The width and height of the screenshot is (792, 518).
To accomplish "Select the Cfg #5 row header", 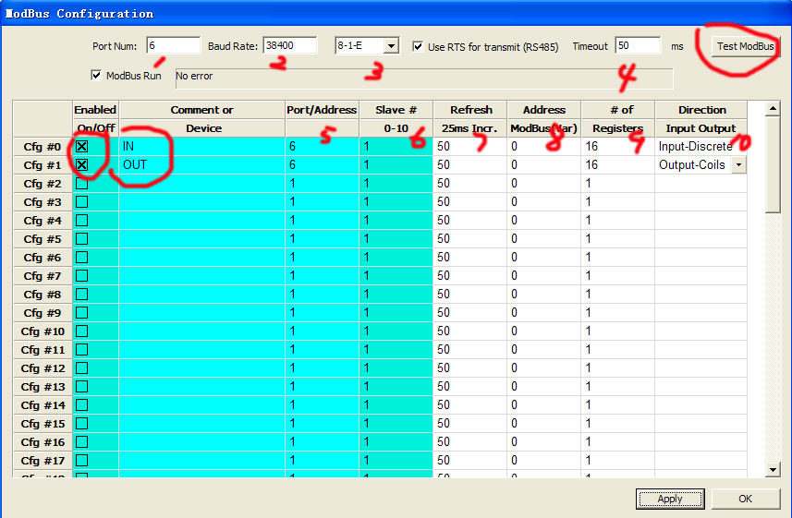I will (43, 239).
